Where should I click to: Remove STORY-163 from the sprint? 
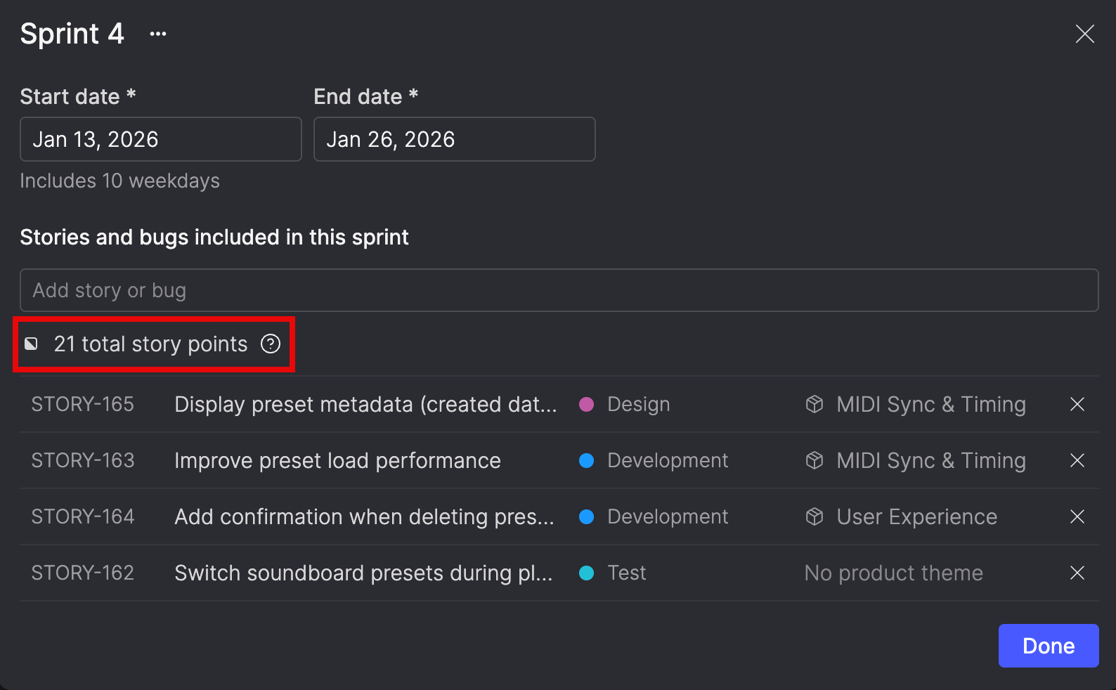point(1077,460)
